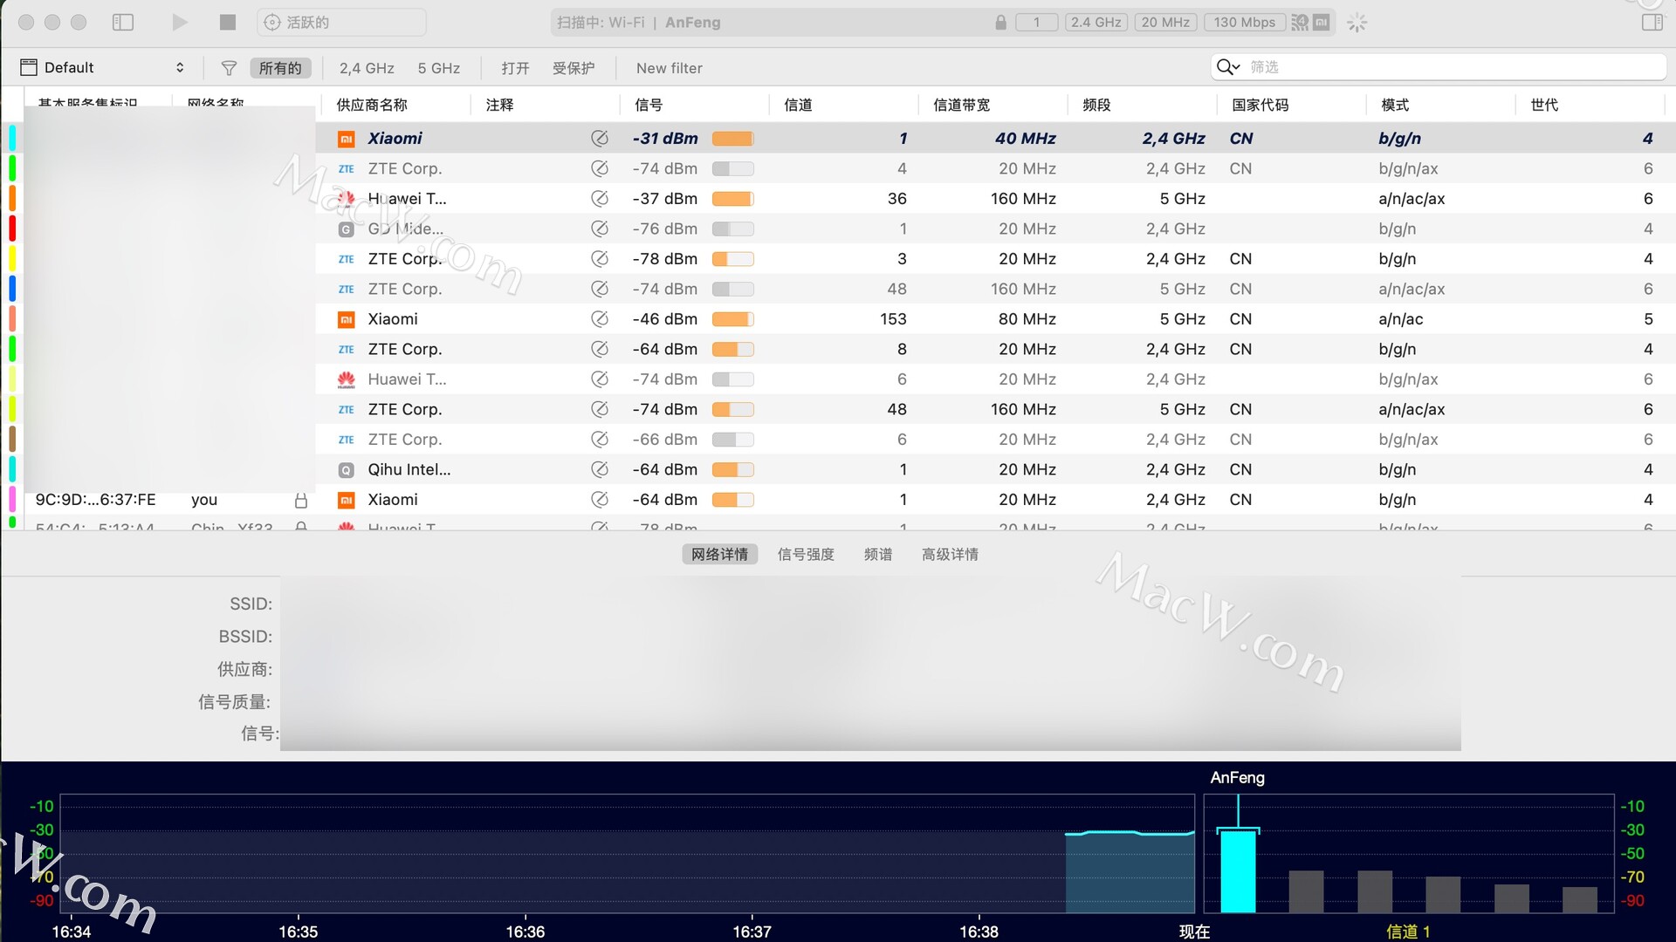This screenshot has width=1676, height=942.
Task: Click the channel 1 badge in the status bar
Action: [x=1036, y=22]
